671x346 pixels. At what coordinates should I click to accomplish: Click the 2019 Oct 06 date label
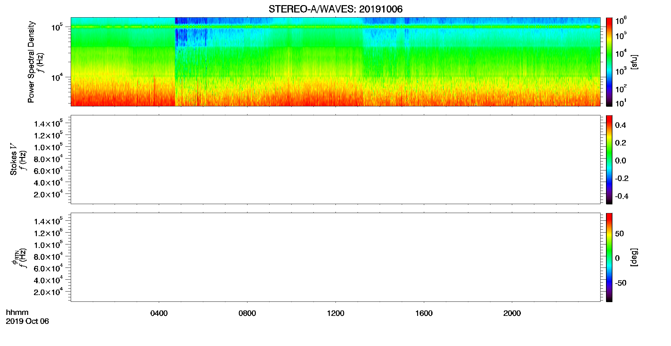point(27,321)
